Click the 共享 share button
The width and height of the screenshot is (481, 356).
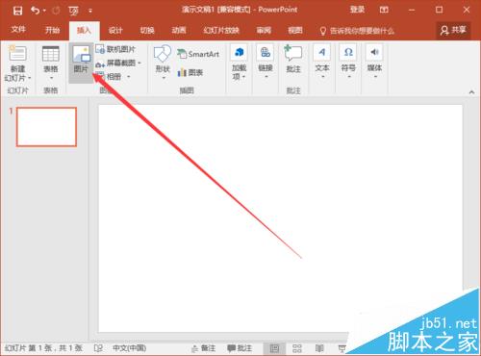[453, 30]
